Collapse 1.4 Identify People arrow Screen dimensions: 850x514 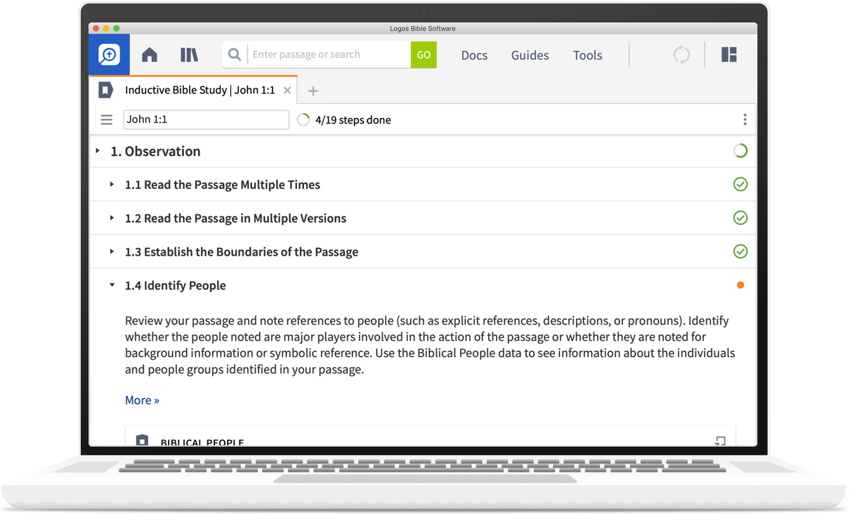[112, 285]
